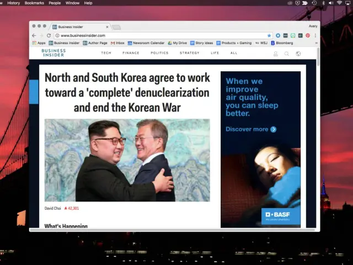Open the Newsroom Calendar bookmark
This screenshot has height=265, width=353.
pyautogui.click(x=146, y=43)
